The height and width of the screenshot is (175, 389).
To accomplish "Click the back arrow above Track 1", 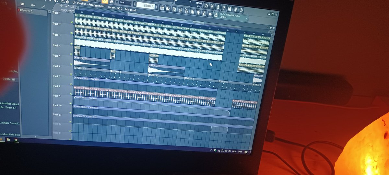I will coord(77,7).
